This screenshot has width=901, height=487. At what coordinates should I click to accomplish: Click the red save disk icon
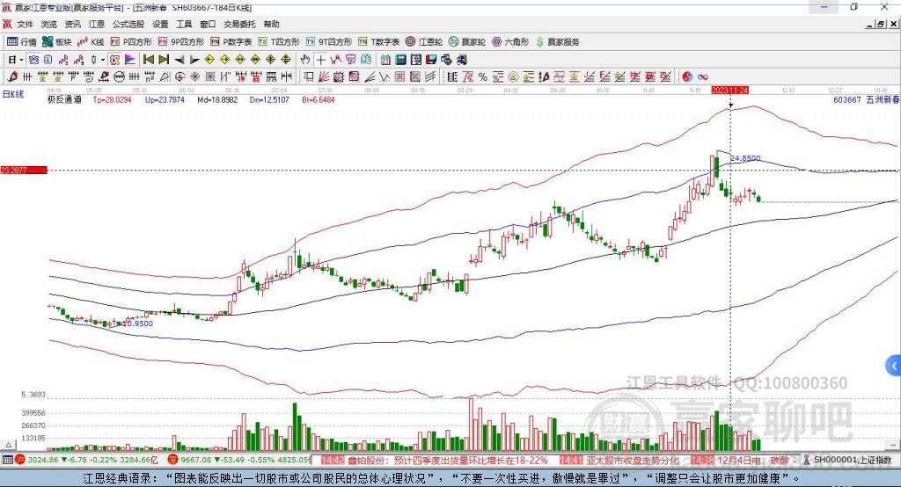point(431,60)
